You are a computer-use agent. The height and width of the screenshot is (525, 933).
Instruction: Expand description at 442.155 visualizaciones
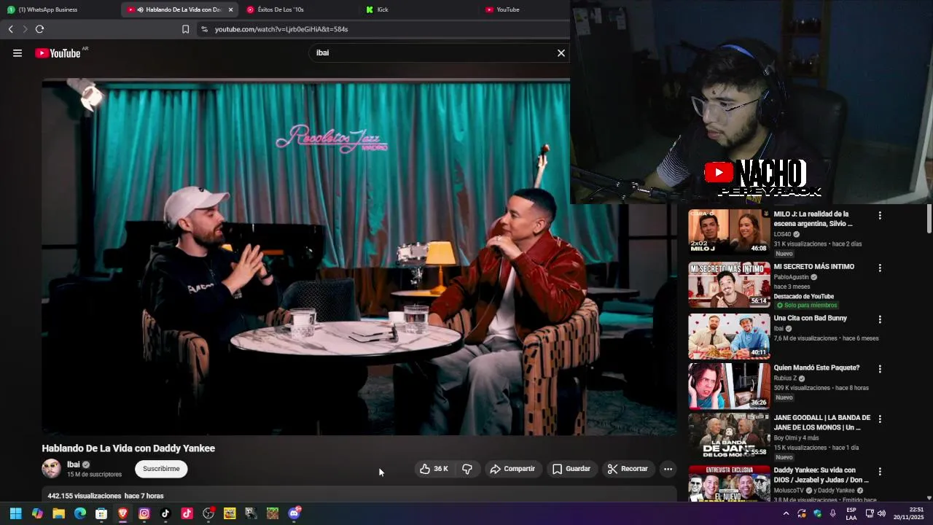106,496
